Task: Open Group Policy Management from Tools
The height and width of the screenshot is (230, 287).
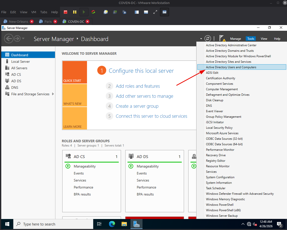Action: click(223, 117)
